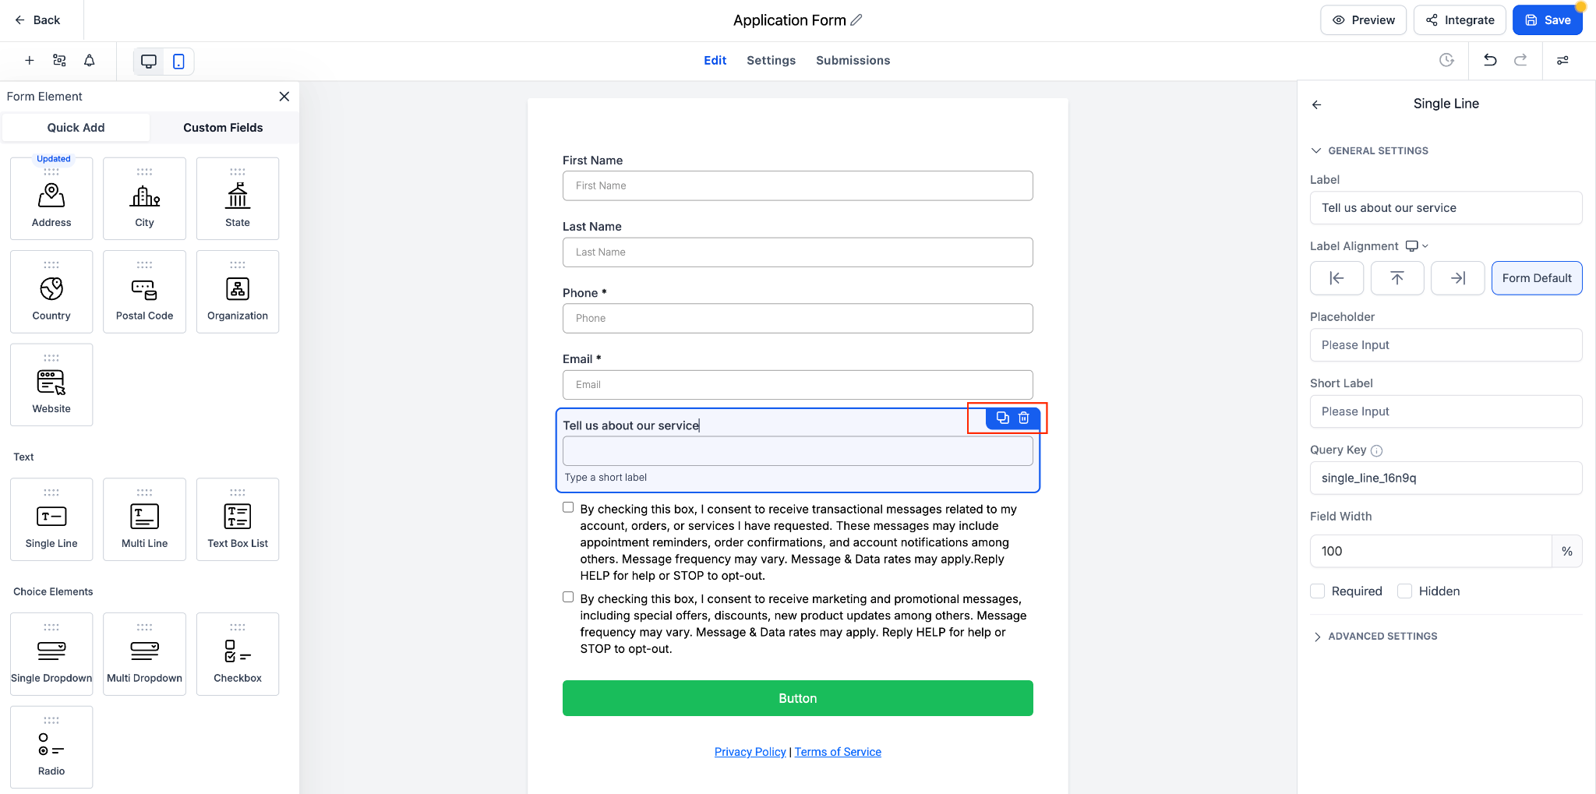Delete the selected field via trash icon
The height and width of the screenshot is (794, 1596).
coord(1024,418)
